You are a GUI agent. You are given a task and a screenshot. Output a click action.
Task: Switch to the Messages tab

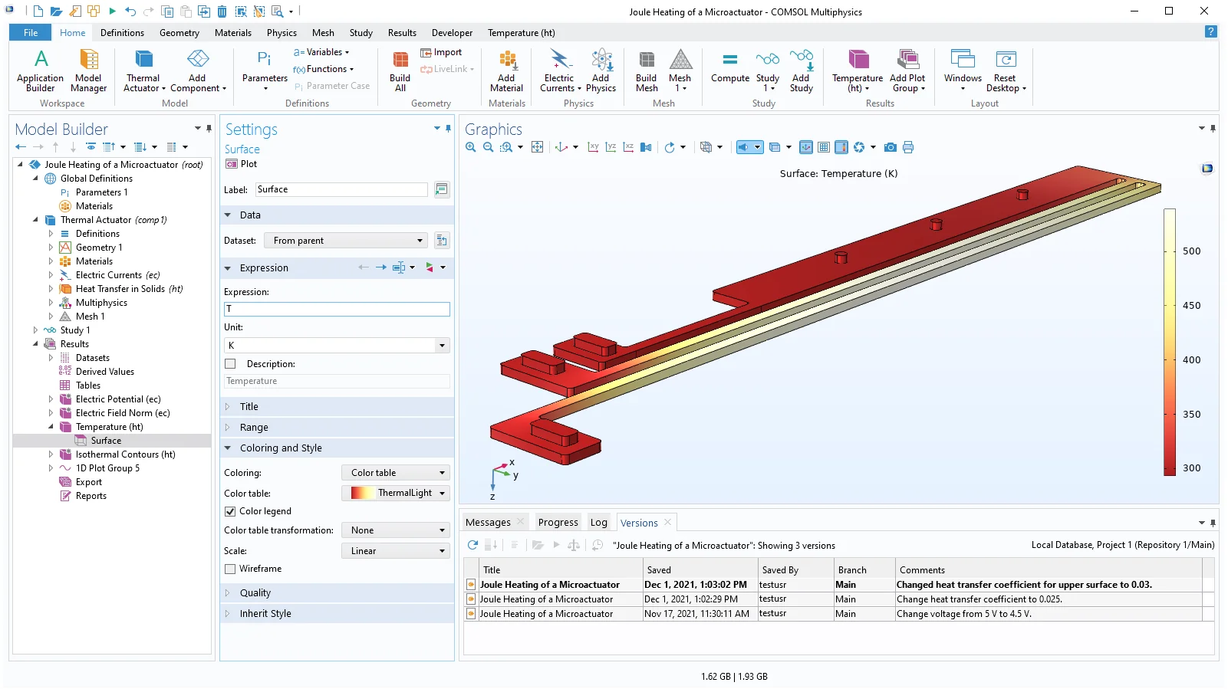point(488,523)
